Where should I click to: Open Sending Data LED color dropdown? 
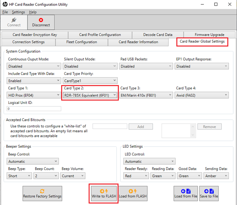click(x=216, y=176)
